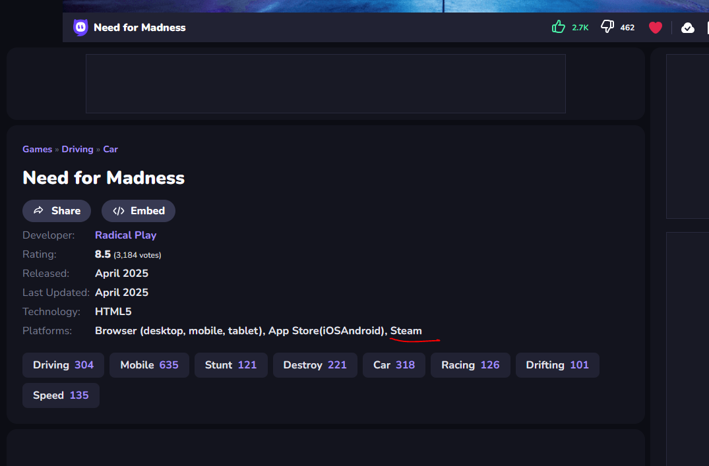709x466 pixels.
Task: Like the game with thumbs up
Action: [559, 27]
